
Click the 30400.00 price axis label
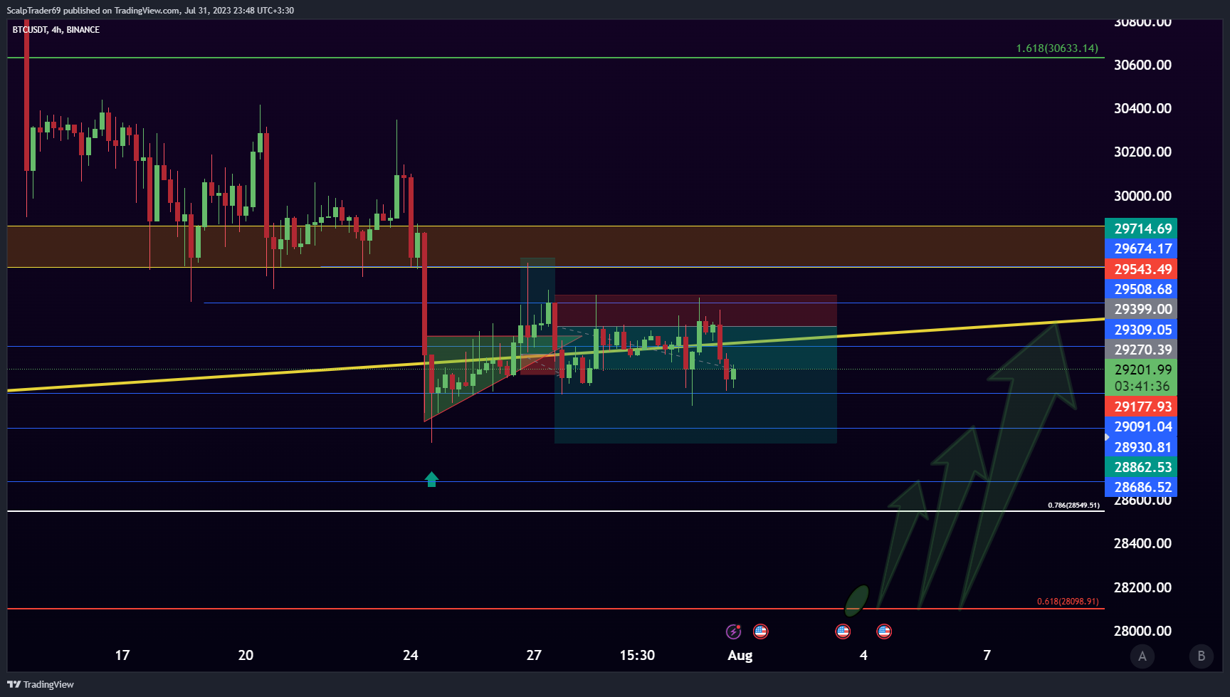pyautogui.click(x=1142, y=108)
